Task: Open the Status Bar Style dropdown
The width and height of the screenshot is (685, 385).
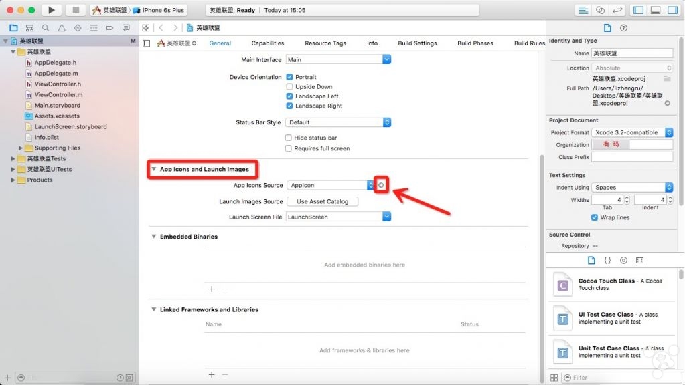Action: point(338,122)
